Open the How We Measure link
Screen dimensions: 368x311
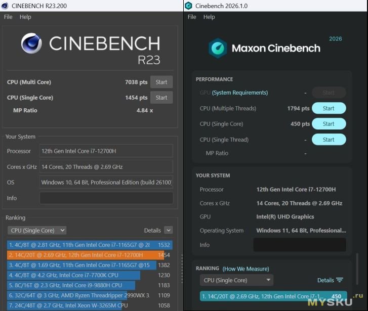click(x=246, y=269)
